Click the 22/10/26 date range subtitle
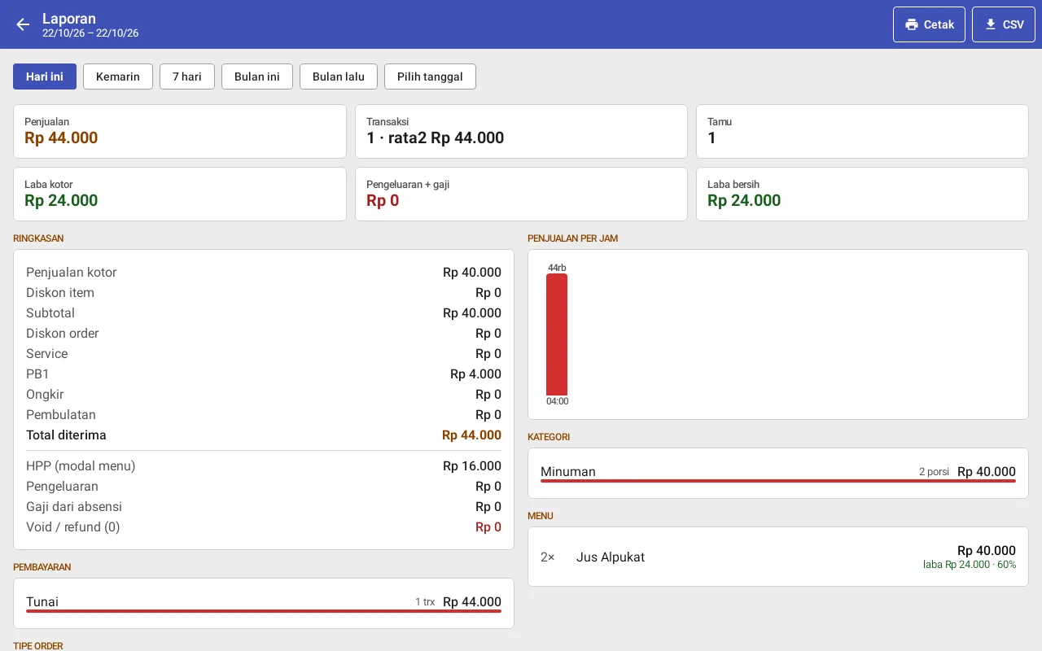This screenshot has height=651, width=1042. 90,33
